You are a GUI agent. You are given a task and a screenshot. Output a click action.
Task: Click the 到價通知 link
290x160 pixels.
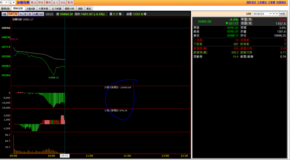pyautogui.click(x=281, y=2)
